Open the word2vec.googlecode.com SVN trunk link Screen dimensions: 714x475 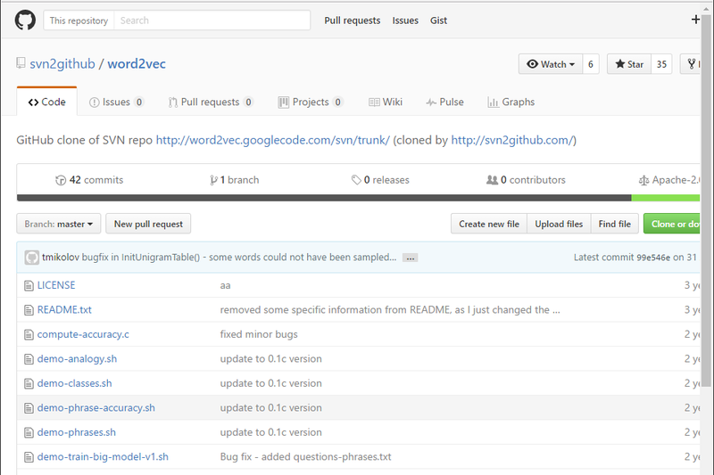[x=273, y=140]
